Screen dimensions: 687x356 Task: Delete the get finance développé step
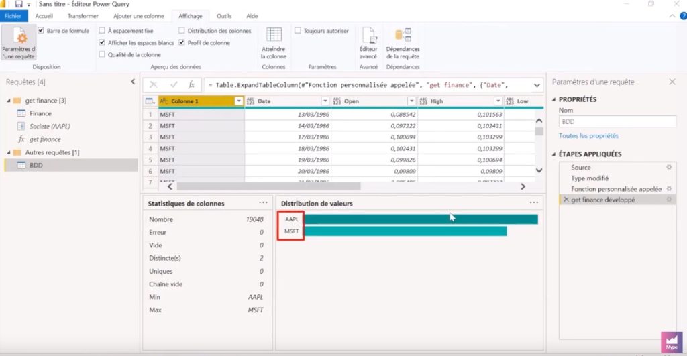point(566,200)
